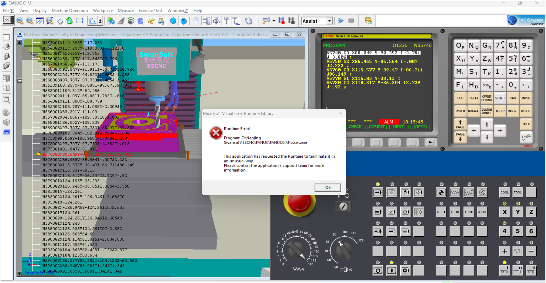The height and width of the screenshot is (283, 546).
Task: Click the PROG key on keypad
Action: click(474, 98)
